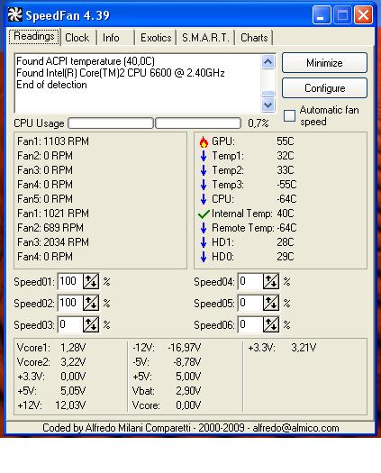Click the 0,7% CPU usage value
381x473 pixels.
pyautogui.click(x=259, y=123)
